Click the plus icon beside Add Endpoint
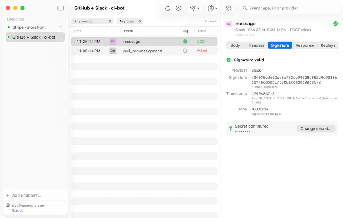 click(x=8, y=195)
